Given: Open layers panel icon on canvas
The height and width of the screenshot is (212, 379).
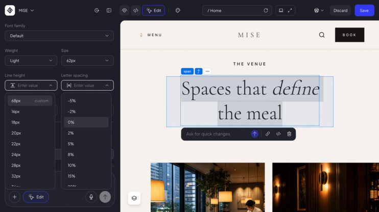Looking at the screenshot, I should click(134, 198).
